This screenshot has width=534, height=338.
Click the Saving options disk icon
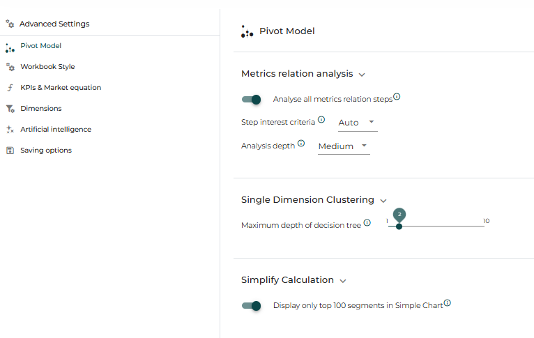pyautogui.click(x=10, y=151)
